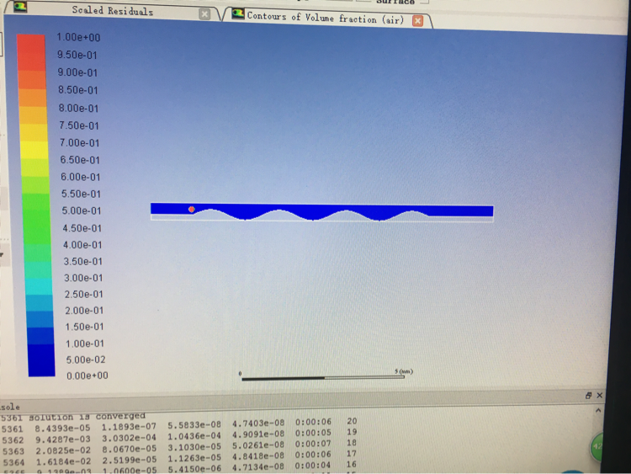Click legend value 1.00e+00

click(78, 37)
